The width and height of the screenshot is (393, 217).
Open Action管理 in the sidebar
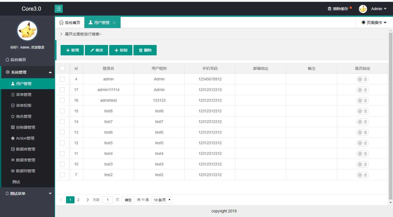pos(28,138)
